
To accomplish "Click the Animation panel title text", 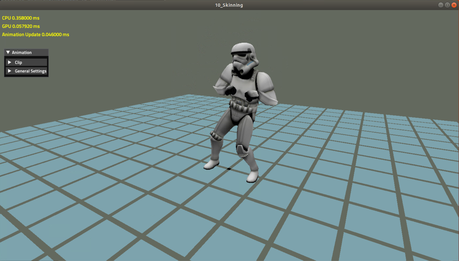I will (22, 53).
